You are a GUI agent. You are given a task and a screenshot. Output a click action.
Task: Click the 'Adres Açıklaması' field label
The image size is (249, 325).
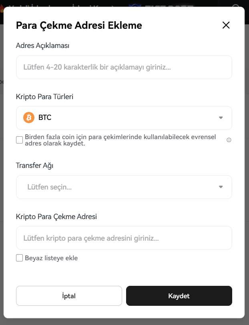coord(42,46)
